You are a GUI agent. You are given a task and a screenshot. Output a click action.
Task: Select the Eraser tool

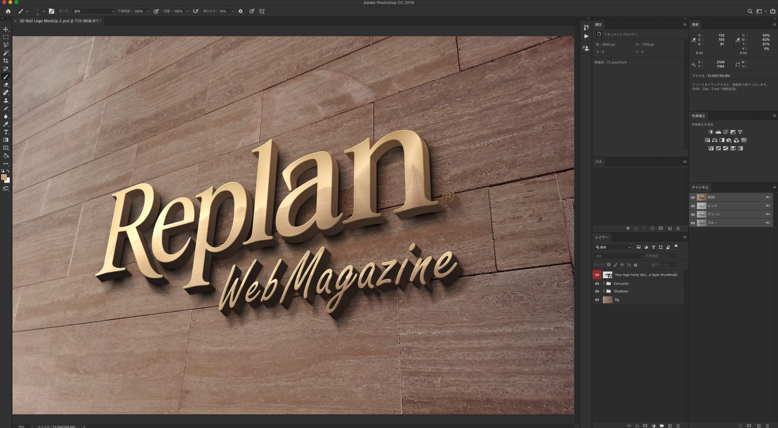6,85
